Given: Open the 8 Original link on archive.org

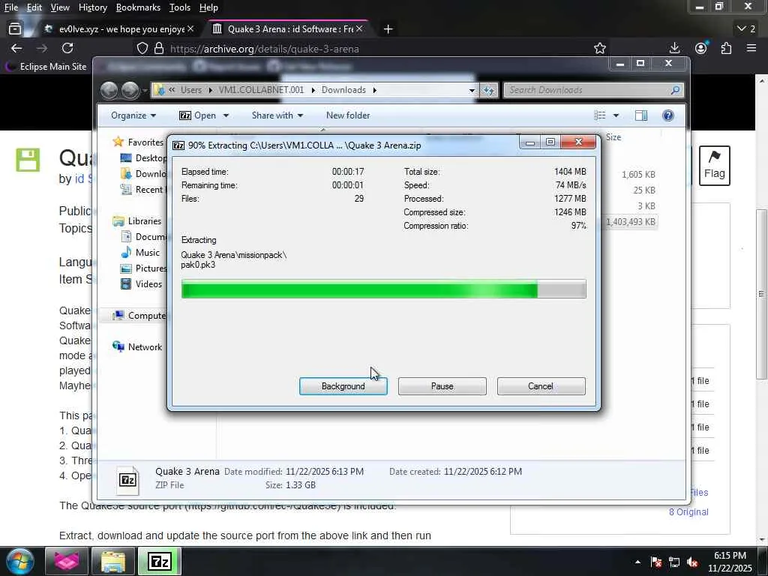Looking at the screenshot, I should (x=688, y=511).
